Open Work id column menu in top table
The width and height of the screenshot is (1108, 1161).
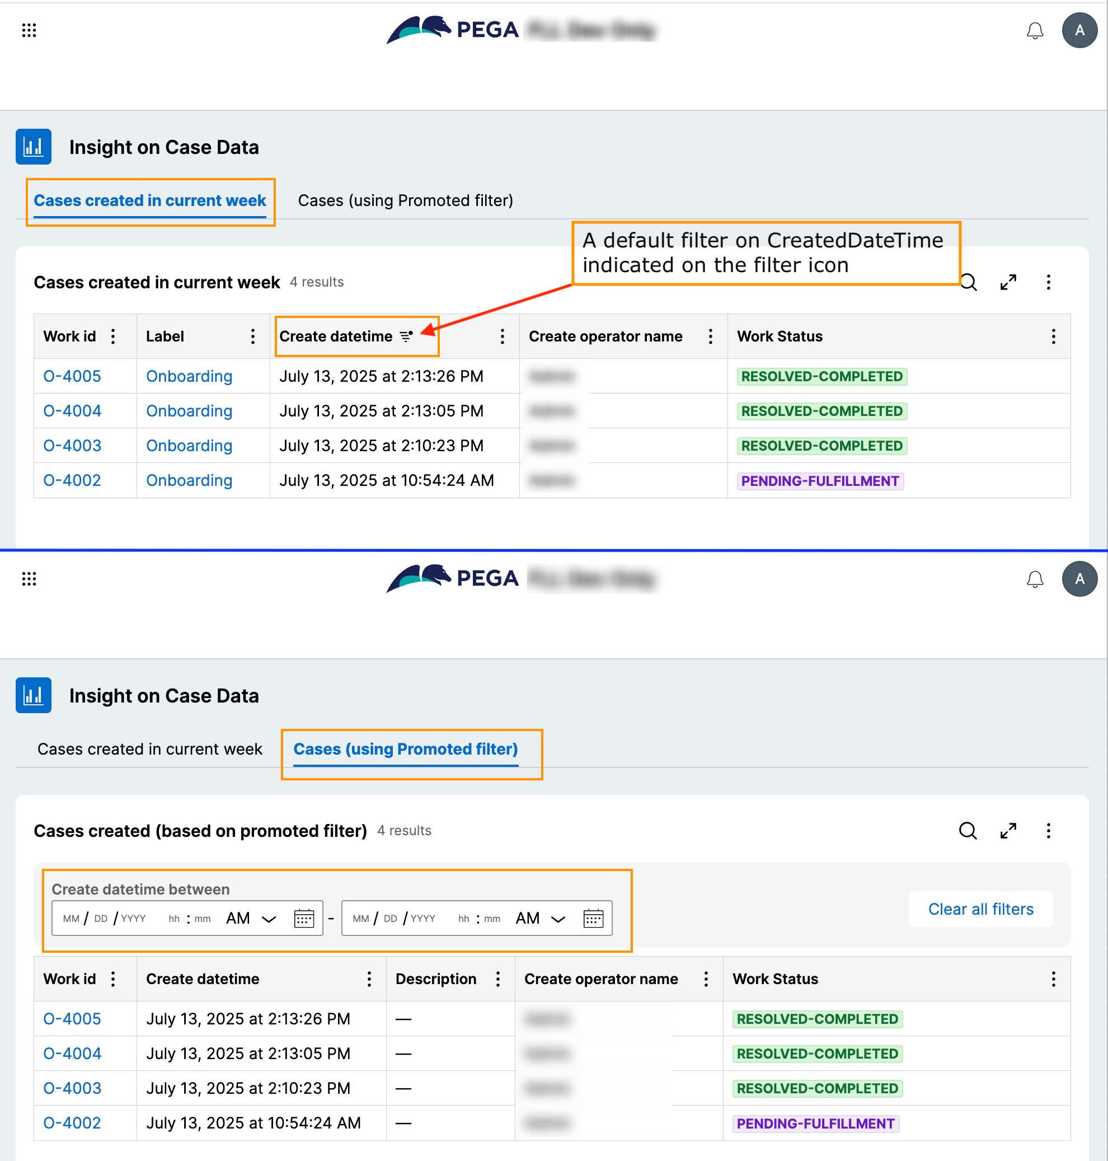coord(113,336)
